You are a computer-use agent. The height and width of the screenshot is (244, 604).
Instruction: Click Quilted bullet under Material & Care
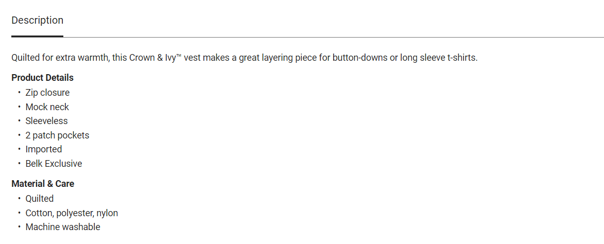(40, 199)
